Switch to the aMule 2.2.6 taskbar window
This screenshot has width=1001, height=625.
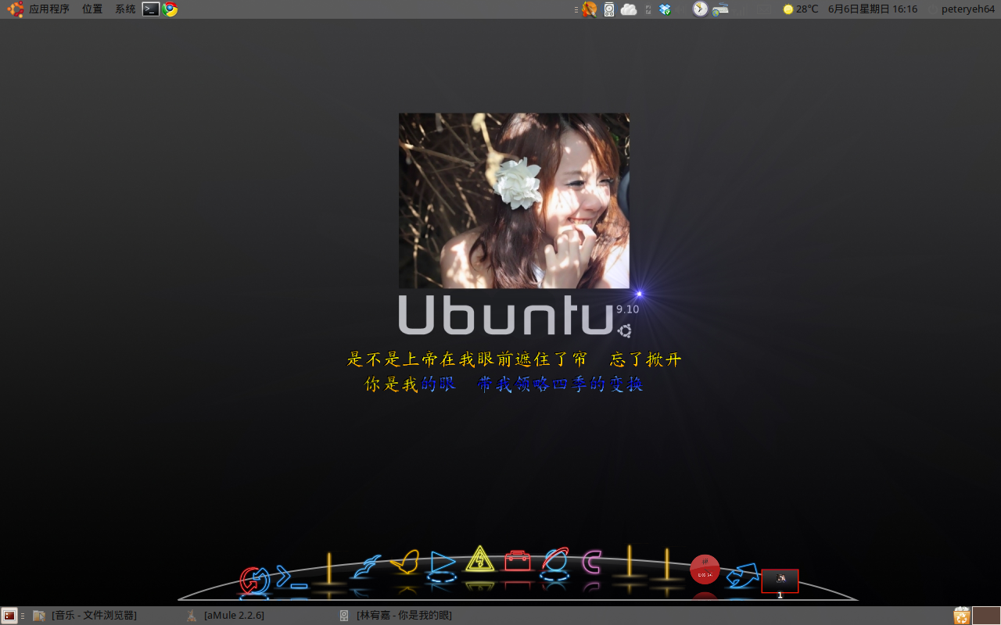[225, 616]
